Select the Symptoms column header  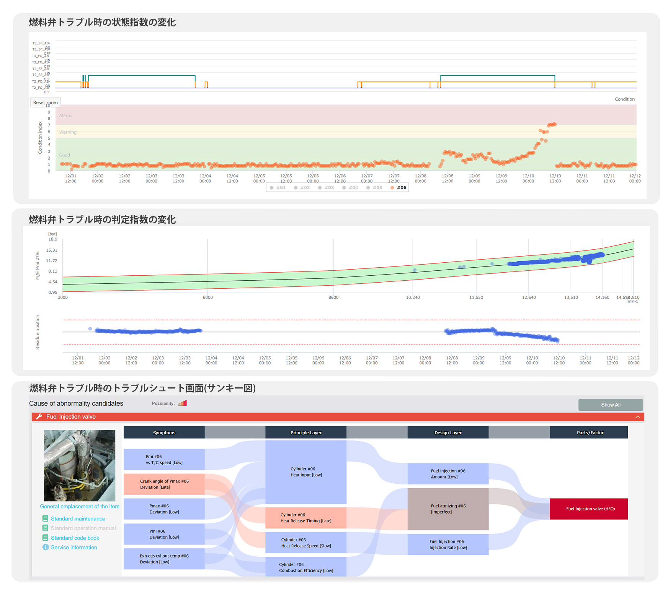(x=164, y=432)
